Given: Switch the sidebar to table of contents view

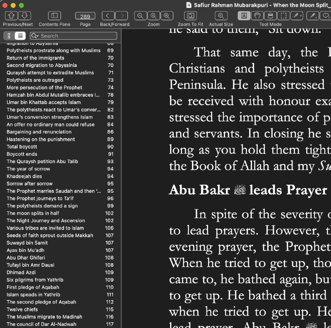Looking at the screenshot, I should (20, 36).
